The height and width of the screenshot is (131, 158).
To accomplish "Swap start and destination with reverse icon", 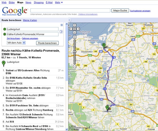I will [x=61, y=32].
